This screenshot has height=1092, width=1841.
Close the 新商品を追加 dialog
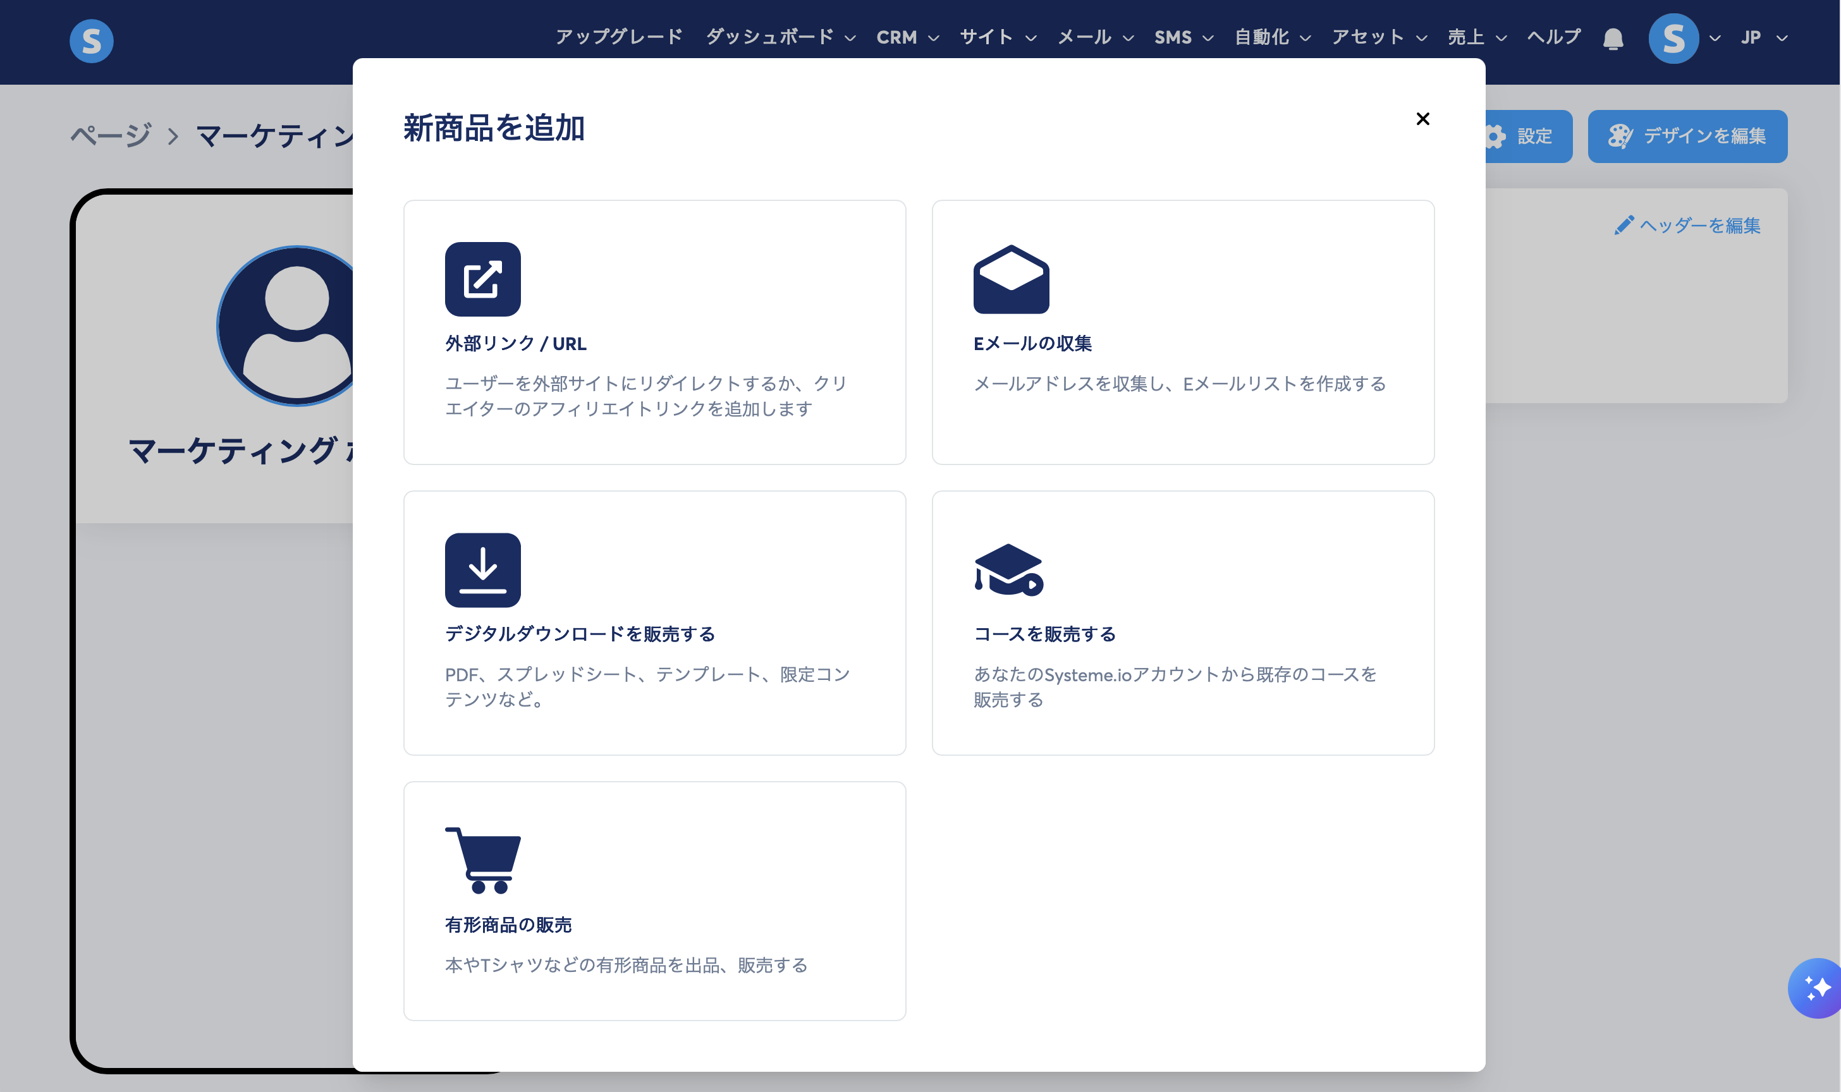point(1422,119)
